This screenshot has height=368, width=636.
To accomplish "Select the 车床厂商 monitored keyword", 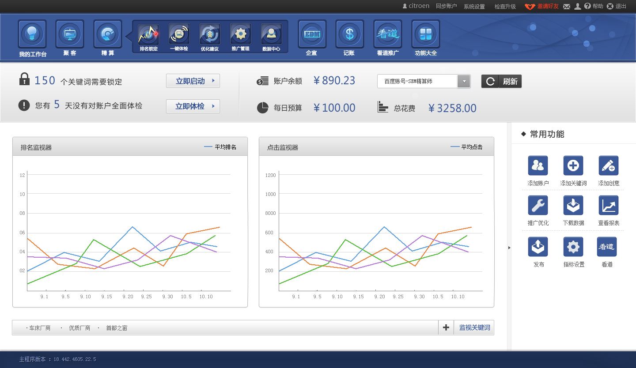I will [40, 328].
